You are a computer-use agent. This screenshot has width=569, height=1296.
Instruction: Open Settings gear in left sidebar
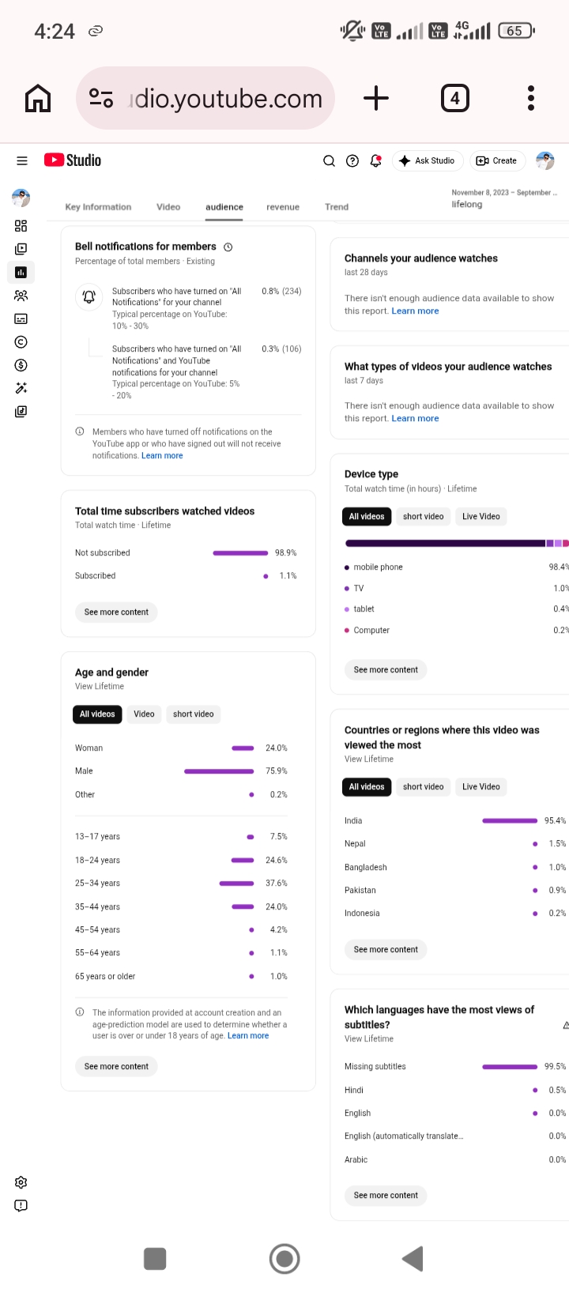(21, 1182)
